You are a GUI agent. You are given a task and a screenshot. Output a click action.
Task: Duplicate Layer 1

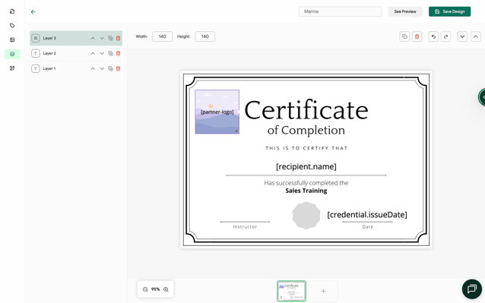coord(110,68)
